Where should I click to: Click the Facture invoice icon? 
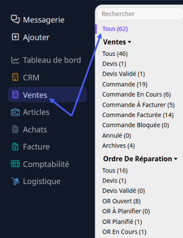[x=15, y=147]
